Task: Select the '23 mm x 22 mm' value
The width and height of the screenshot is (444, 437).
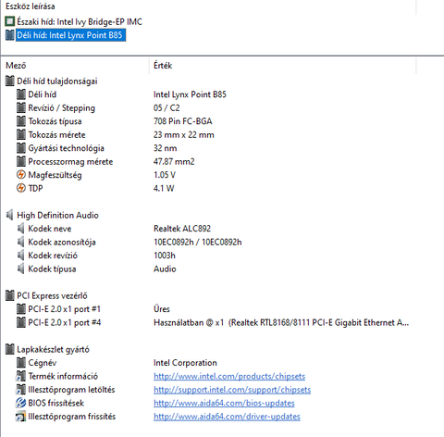Action: [x=184, y=134]
